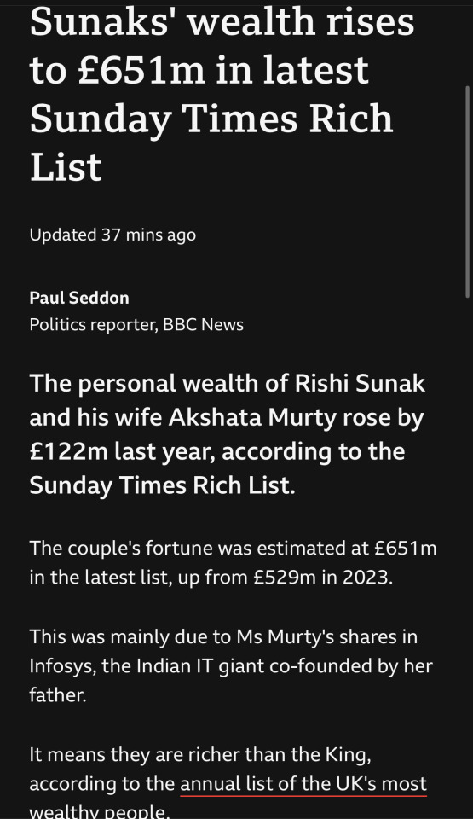The width and height of the screenshot is (473, 819).
Task: Click the '£529m in 2023' text
Action: click(x=323, y=578)
